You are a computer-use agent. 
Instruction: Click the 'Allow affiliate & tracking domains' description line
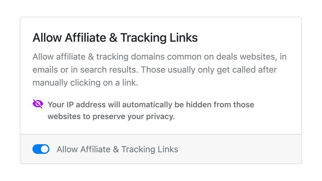pyautogui.click(x=160, y=57)
